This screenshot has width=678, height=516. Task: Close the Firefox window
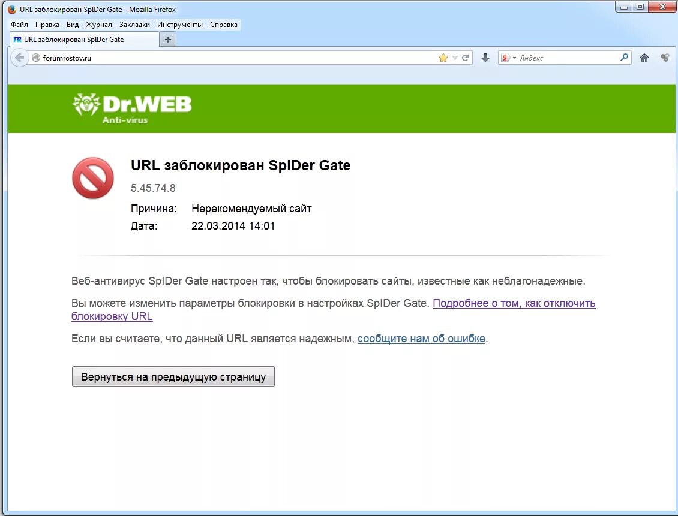point(662,7)
